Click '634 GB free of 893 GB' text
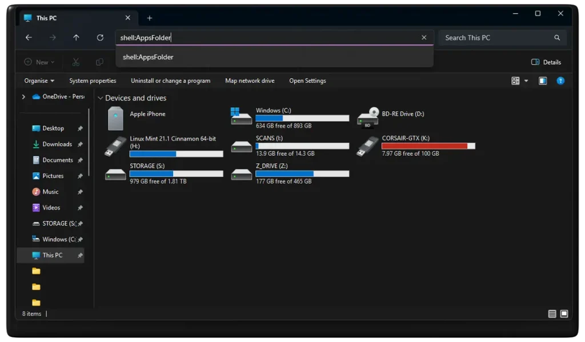585x342 pixels. click(x=283, y=126)
